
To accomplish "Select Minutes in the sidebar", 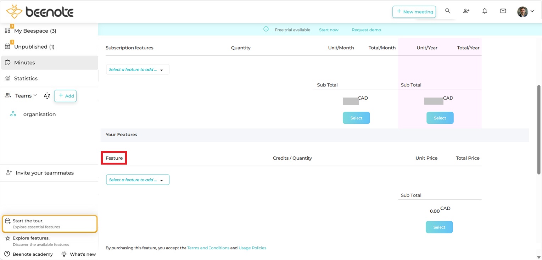I will click(24, 62).
